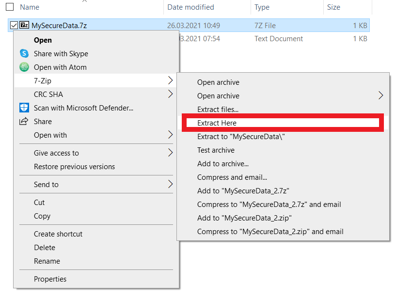Select the Send to entry

(x=96, y=185)
